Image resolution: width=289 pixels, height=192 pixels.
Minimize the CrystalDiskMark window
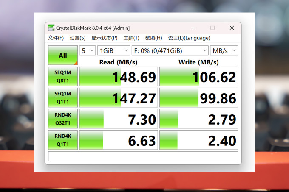tap(193, 28)
